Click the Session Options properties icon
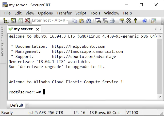Screen dimensions: 164x116 click(x=121, y=21)
